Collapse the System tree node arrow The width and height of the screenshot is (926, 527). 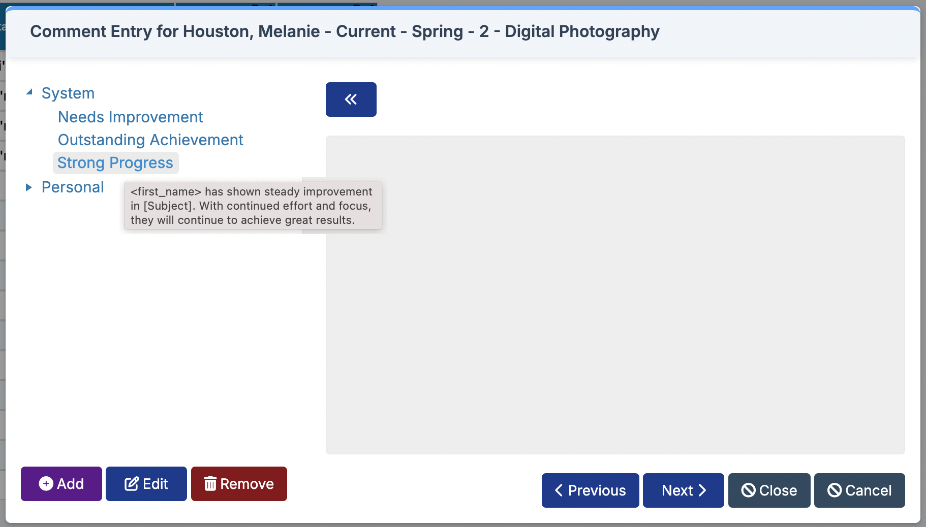pyautogui.click(x=29, y=92)
